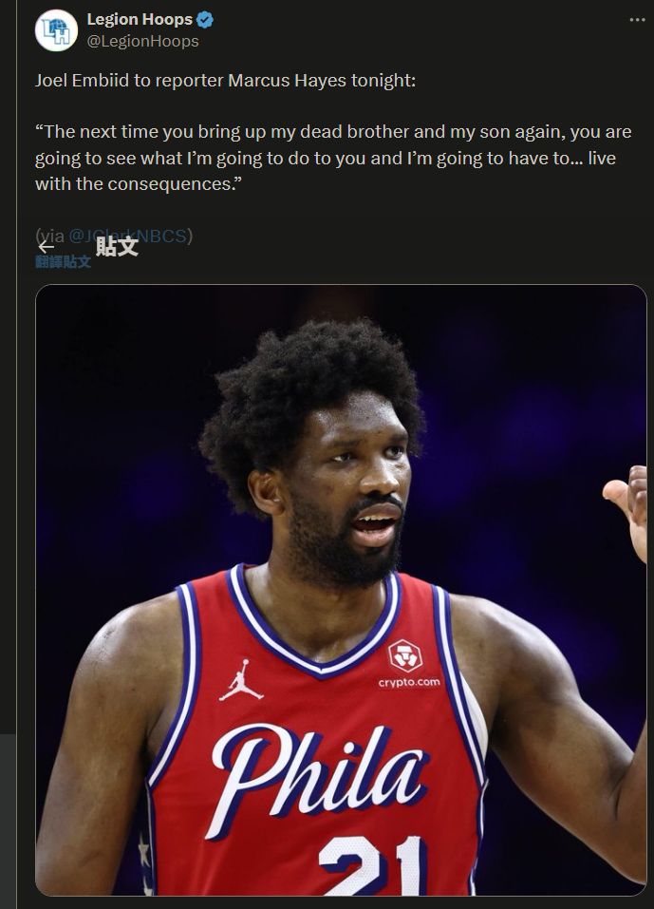Click the 'with the consequences' text line

coord(138,183)
